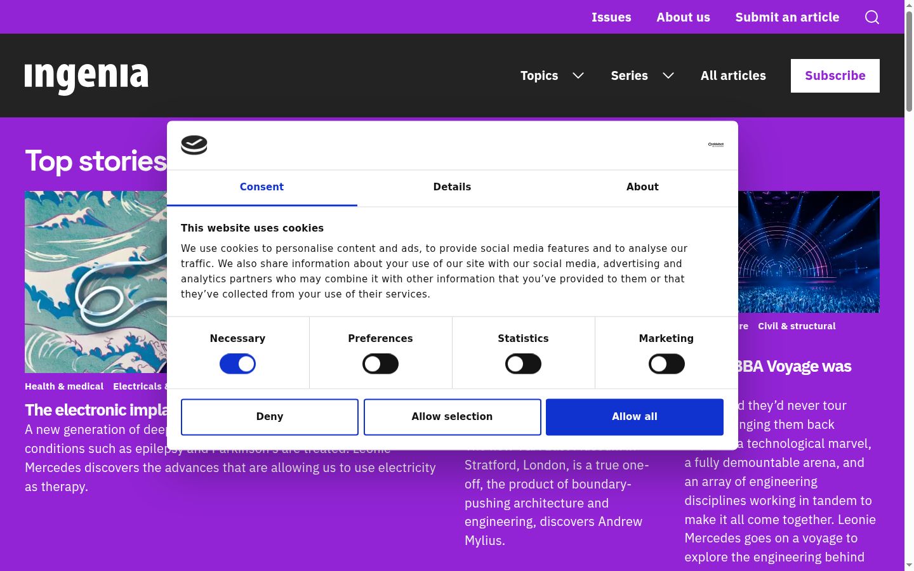Click the Topics menu label
The image size is (914, 571).
pos(539,75)
